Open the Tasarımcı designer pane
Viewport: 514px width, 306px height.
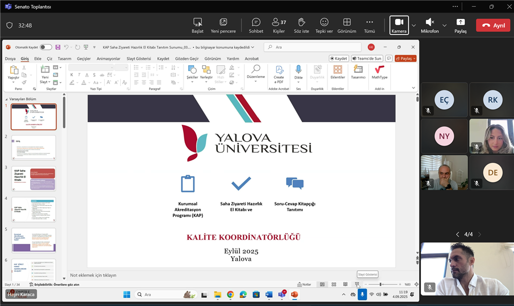click(x=358, y=72)
